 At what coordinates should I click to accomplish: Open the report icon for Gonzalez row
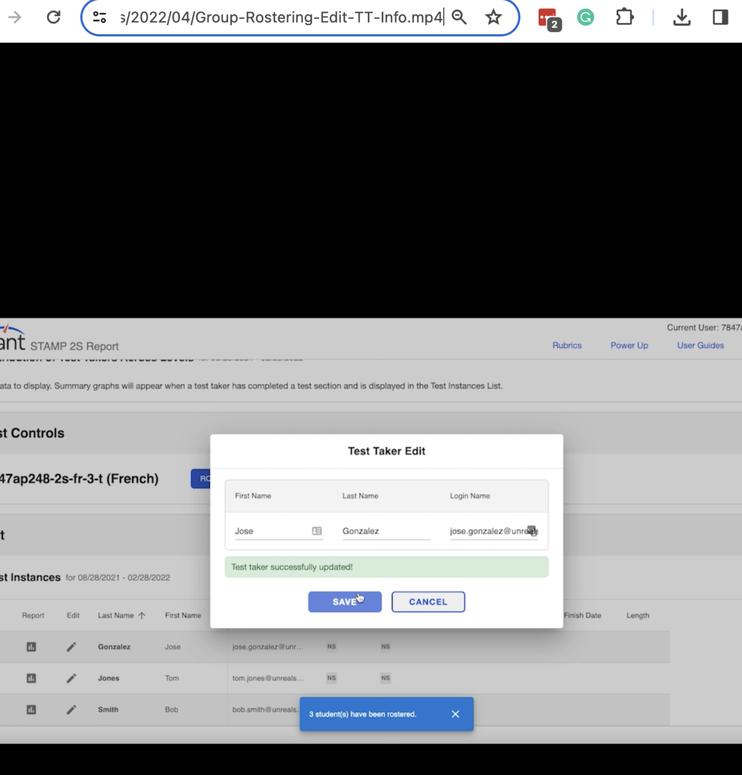point(31,646)
